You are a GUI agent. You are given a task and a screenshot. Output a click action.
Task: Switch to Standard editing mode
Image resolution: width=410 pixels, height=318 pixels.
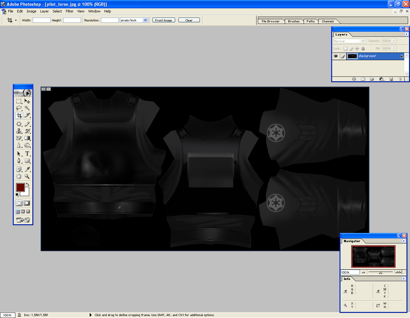pyautogui.click(x=19, y=203)
